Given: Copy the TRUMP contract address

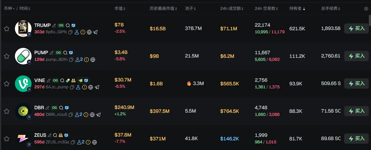Looking at the screenshot, I should coord(70,32).
